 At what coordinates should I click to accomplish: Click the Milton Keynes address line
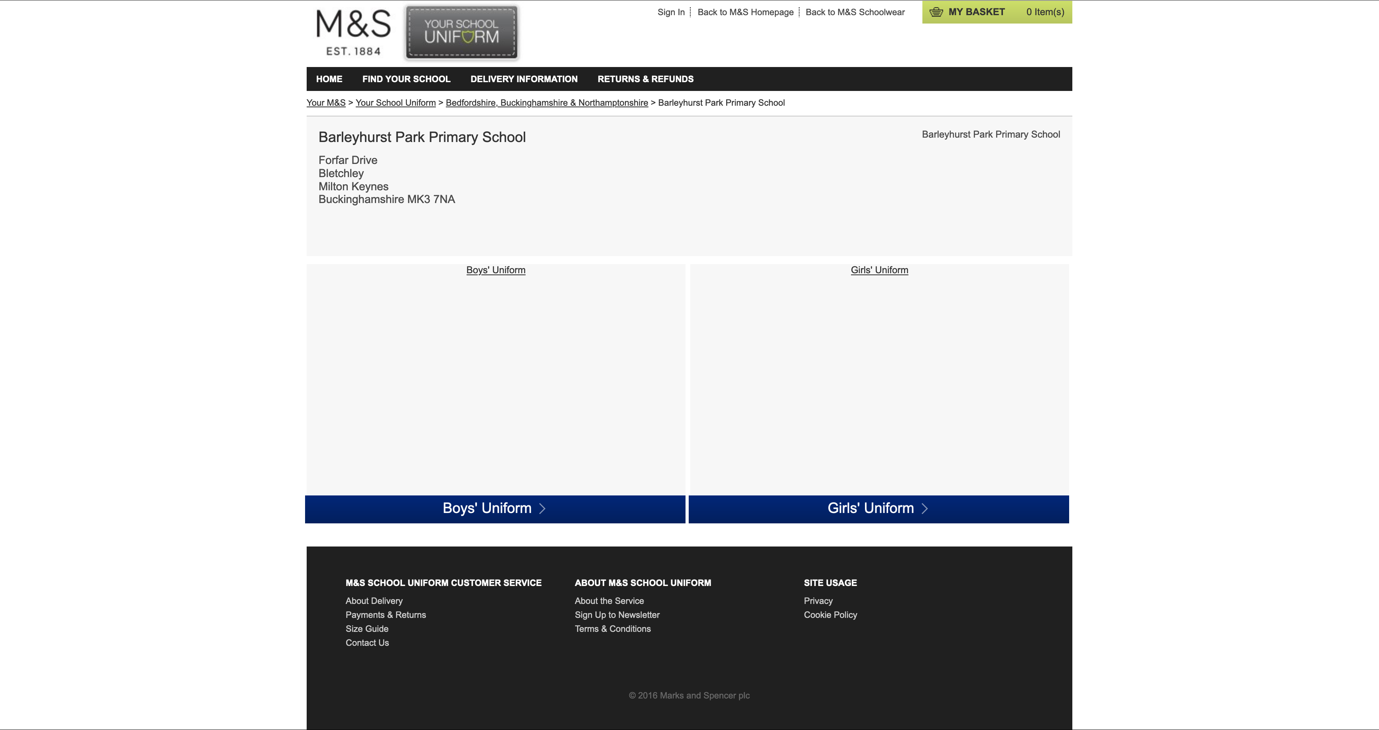[x=353, y=186]
